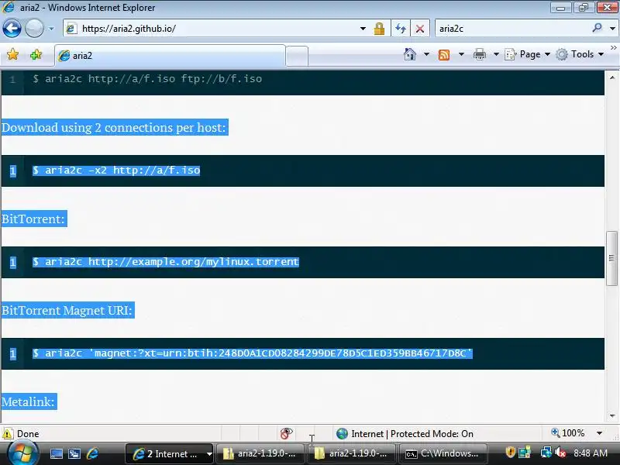Launch Internet Explorer from quick launch

coord(92,453)
